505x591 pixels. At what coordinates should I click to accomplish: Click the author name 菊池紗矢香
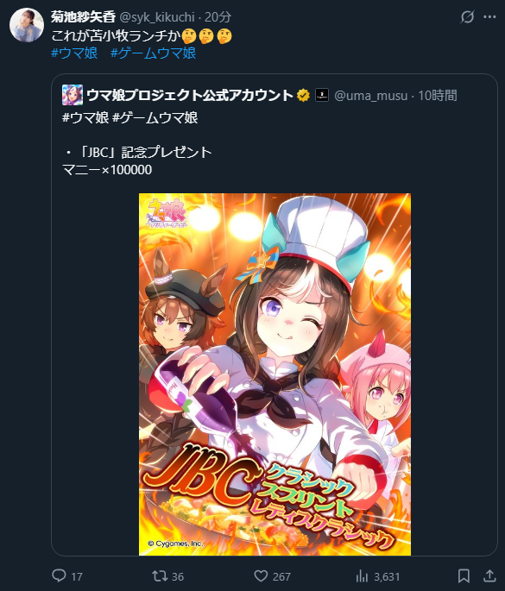pos(83,17)
